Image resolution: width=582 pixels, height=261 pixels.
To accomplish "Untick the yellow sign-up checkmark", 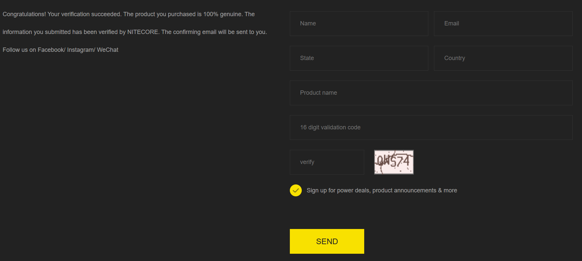I will coord(295,190).
